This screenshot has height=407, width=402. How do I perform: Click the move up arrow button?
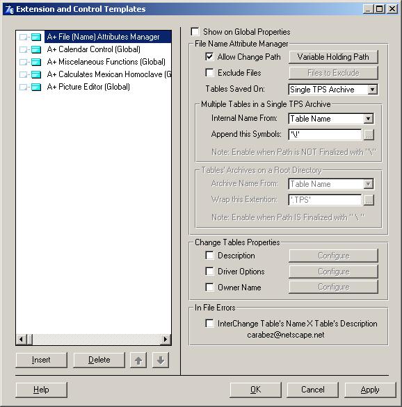[x=138, y=360]
